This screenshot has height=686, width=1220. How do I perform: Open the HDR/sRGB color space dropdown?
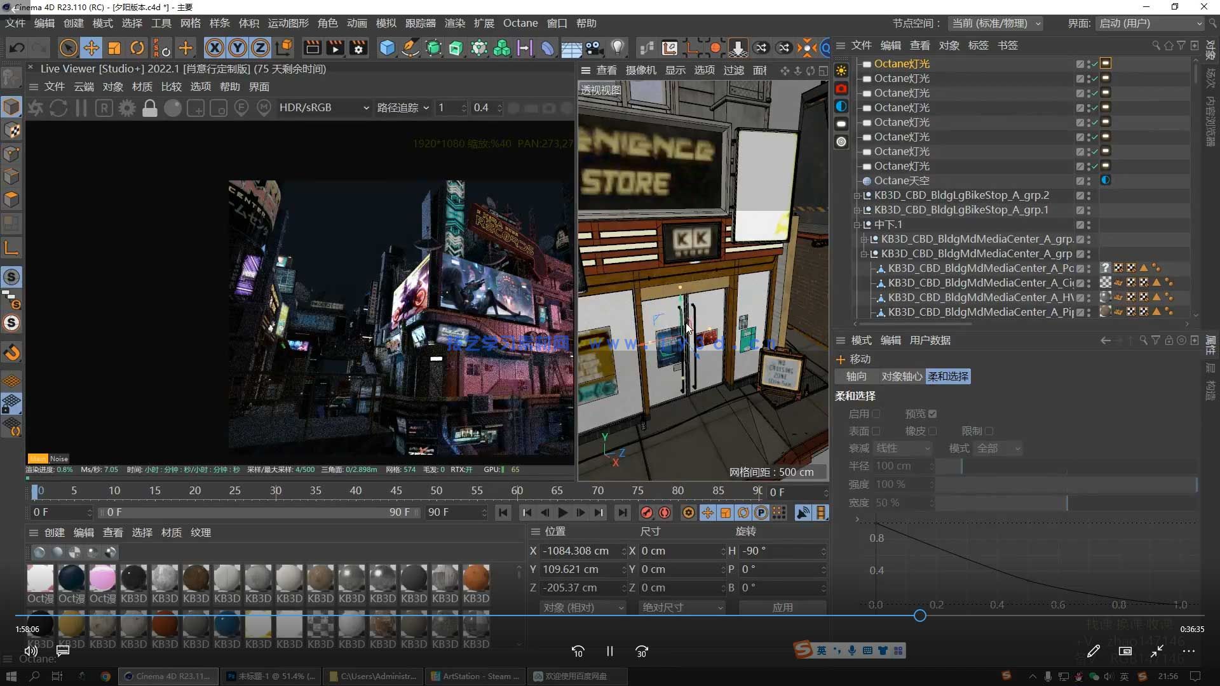[x=324, y=108]
